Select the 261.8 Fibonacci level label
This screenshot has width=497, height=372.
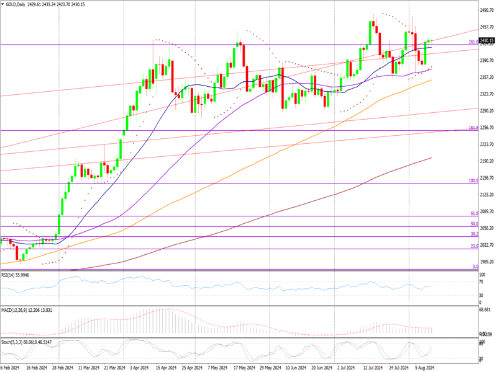[473, 42]
